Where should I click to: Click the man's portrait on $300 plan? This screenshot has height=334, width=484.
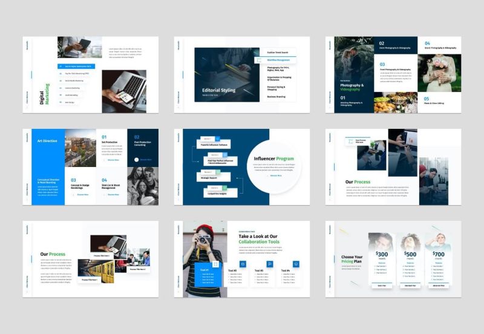(x=382, y=243)
